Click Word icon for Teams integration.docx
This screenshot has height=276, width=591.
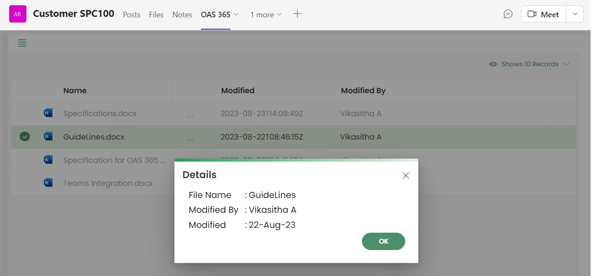click(48, 183)
